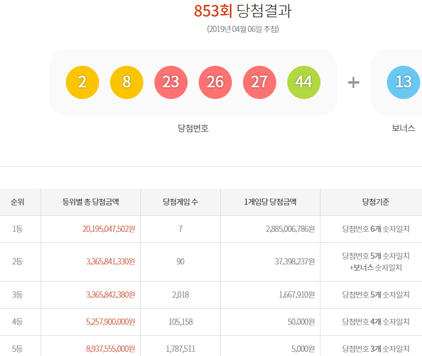
Task: Click the red ball number 27
Action: tap(260, 82)
